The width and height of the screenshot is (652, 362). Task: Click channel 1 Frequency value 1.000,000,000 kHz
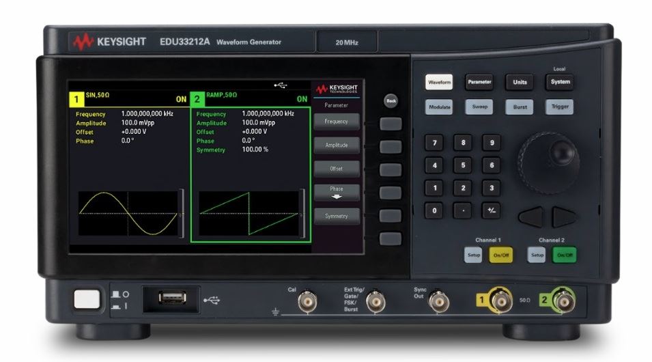(147, 113)
